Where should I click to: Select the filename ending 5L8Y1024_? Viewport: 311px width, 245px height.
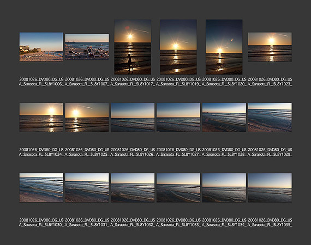tap(41, 152)
